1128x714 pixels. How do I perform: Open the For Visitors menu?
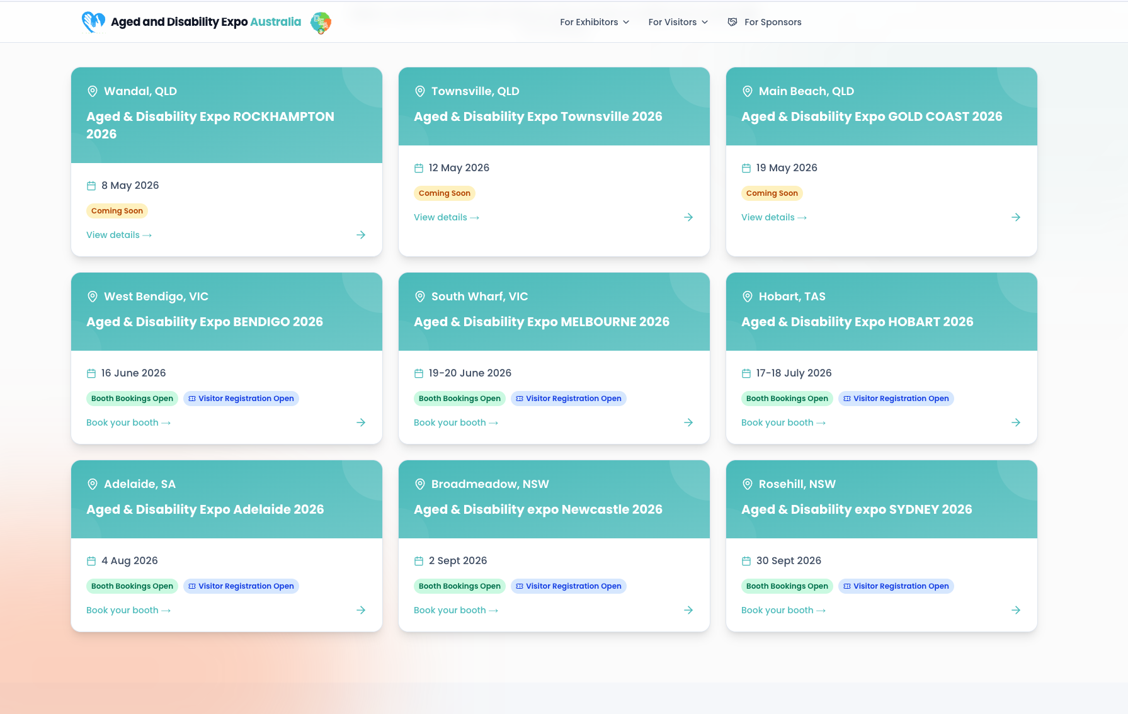tap(678, 22)
